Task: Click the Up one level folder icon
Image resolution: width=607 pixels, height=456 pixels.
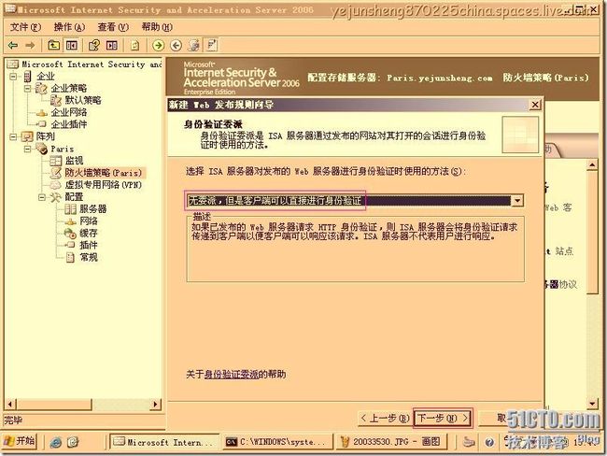Action: (x=53, y=46)
